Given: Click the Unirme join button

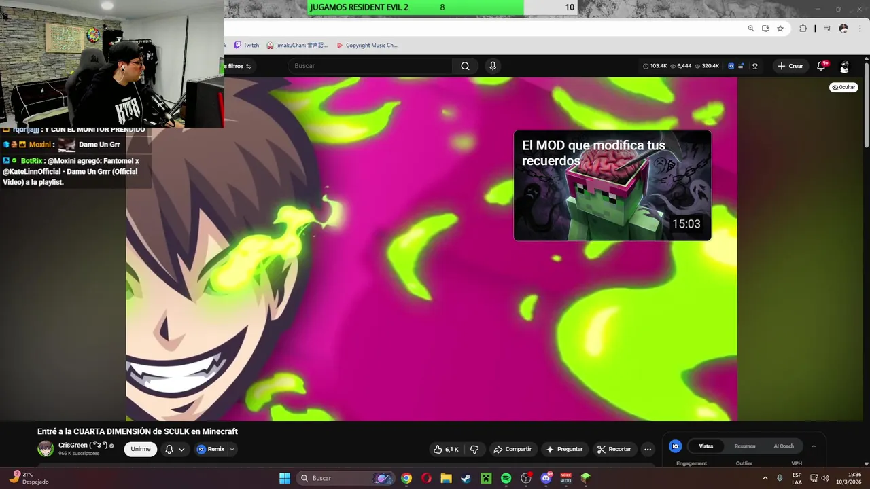Looking at the screenshot, I should [x=141, y=449].
